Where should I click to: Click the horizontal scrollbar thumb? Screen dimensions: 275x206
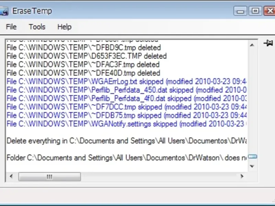[49, 177]
